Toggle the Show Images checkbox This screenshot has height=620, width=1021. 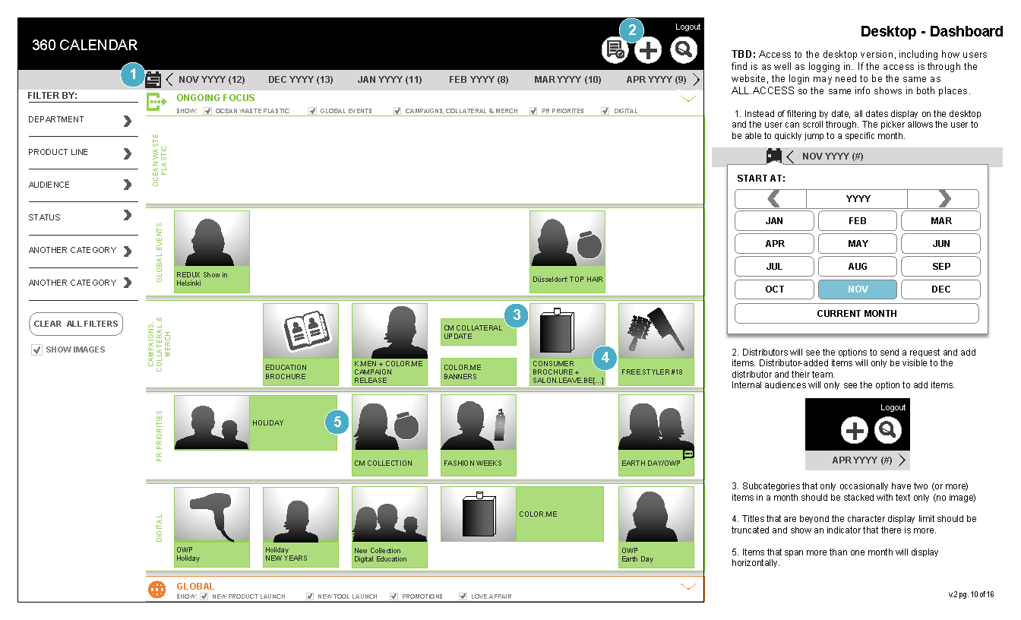point(36,350)
